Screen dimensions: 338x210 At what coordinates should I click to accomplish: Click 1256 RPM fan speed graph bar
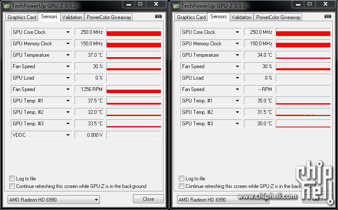tap(134, 89)
